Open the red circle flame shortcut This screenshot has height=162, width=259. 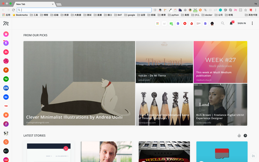185,23
